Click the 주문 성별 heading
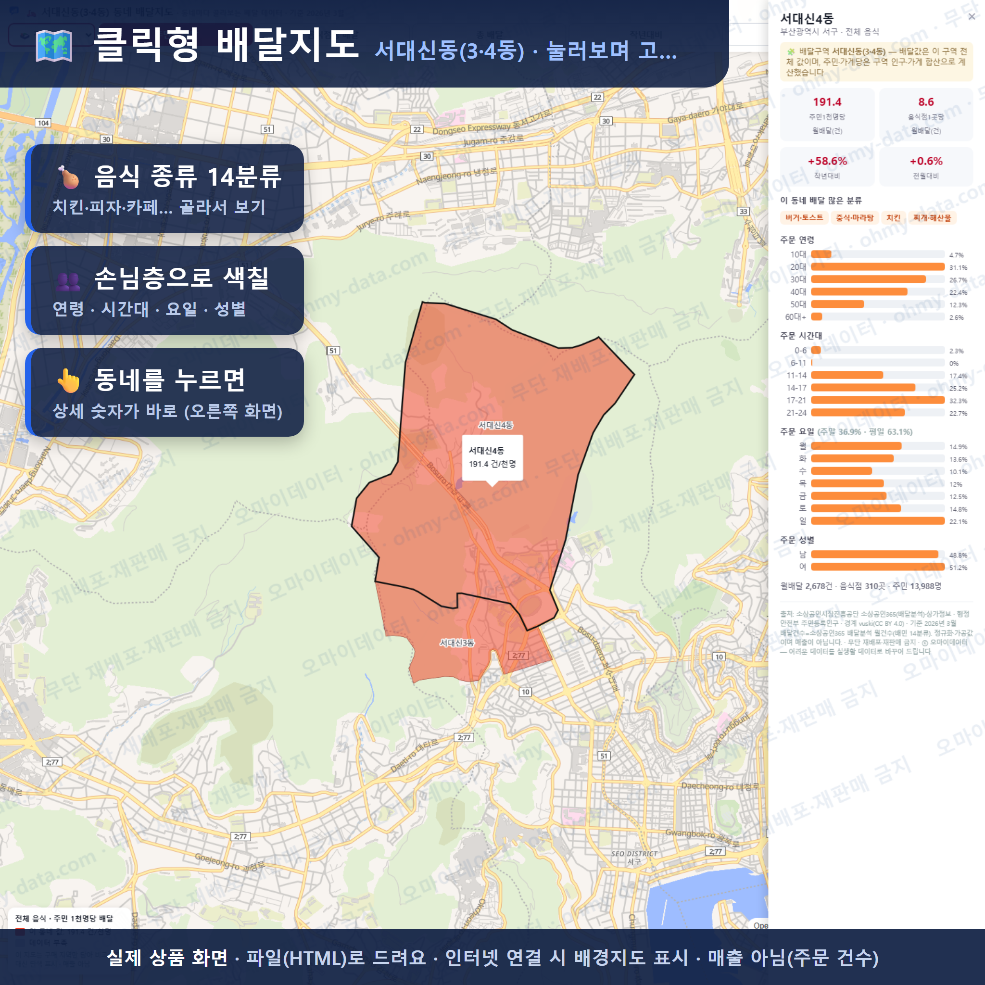 click(797, 540)
